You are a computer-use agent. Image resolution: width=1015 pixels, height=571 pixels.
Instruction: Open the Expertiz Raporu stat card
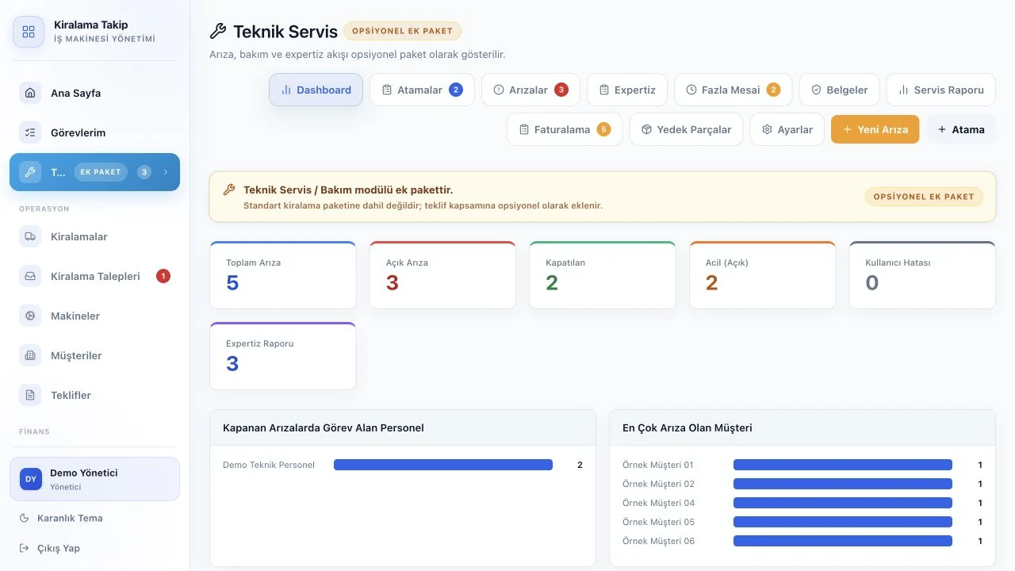point(283,356)
